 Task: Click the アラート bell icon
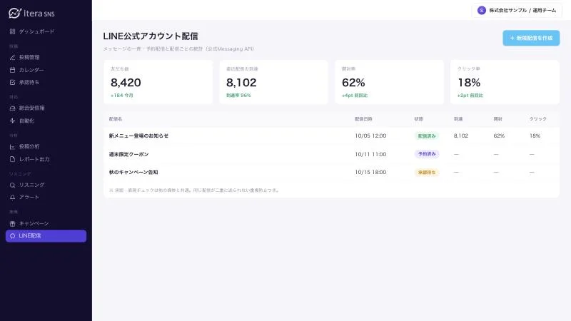coord(12,198)
